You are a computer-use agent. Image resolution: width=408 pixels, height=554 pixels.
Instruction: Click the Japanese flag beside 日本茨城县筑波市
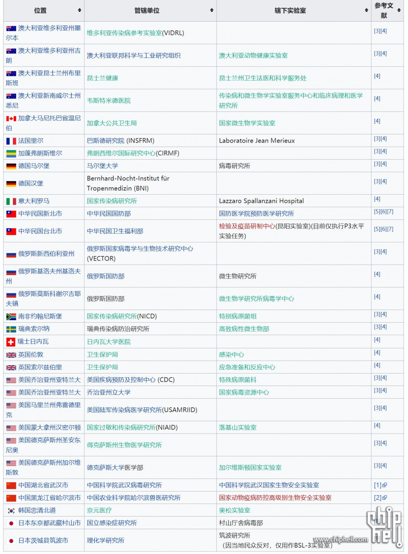pyautogui.click(x=11, y=541)
